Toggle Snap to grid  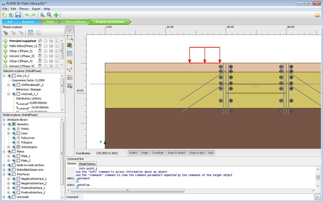tap(197, 153)
